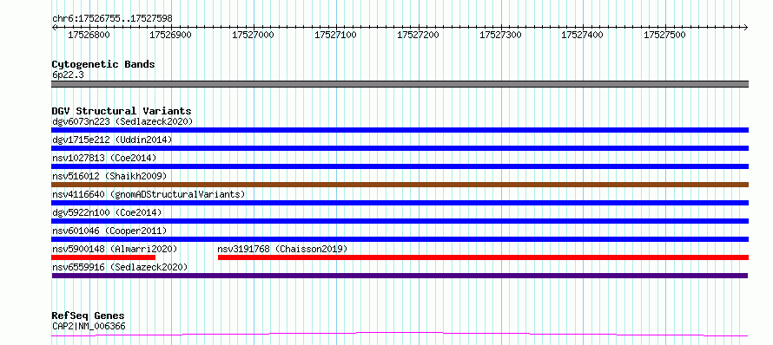The height and width of the screenshot is (345, 773).
Task: Click the gray 6p22.3 cytogenetic band bar
Action: click(400, 84)
